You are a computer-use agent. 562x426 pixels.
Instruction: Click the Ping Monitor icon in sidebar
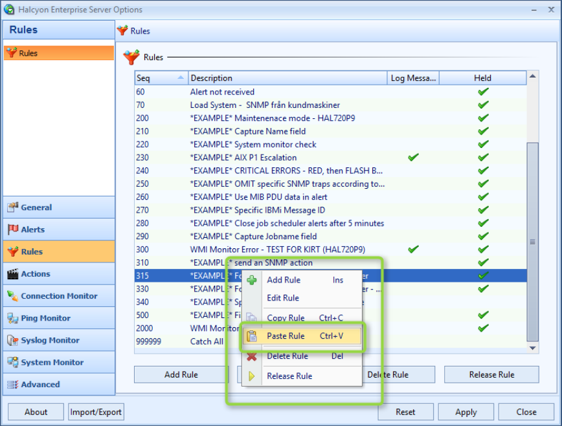pyautogui.click(x=12, y=318)
